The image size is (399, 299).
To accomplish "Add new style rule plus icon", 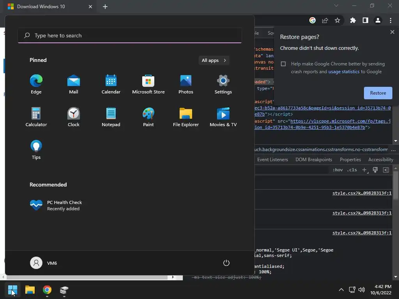I will coord(365,170).
